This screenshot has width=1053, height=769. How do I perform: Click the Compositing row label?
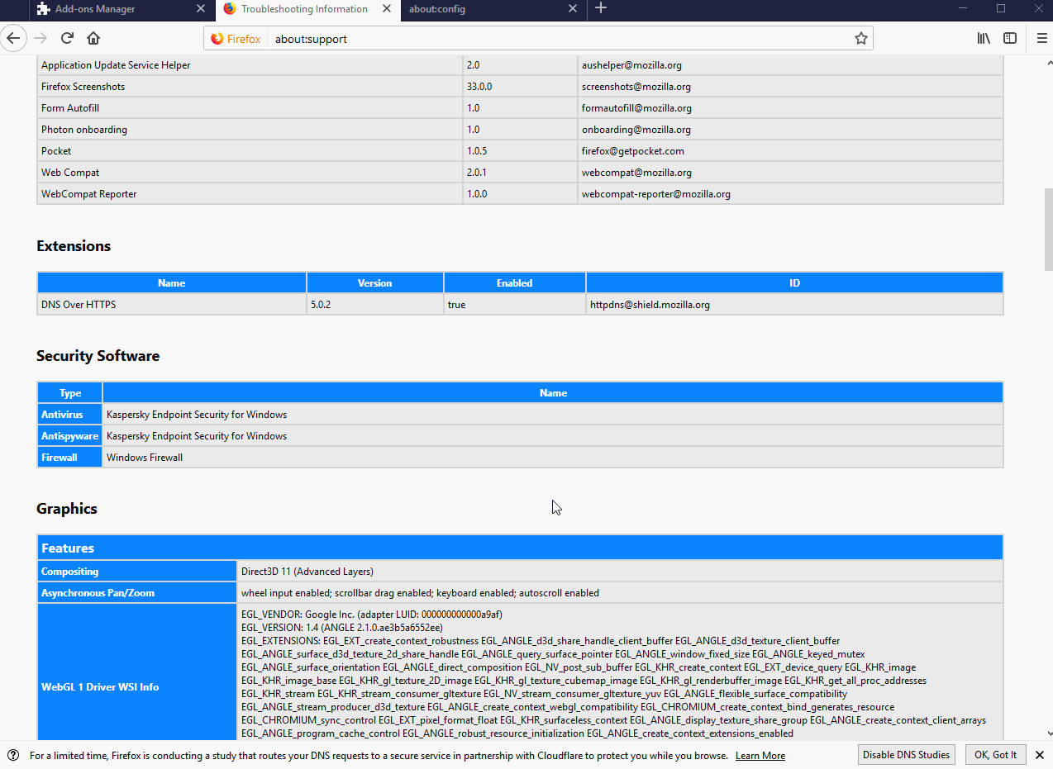[x=137, y=572]
